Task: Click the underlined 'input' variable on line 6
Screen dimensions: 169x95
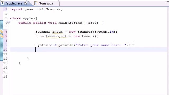Action: pos(58,32)
